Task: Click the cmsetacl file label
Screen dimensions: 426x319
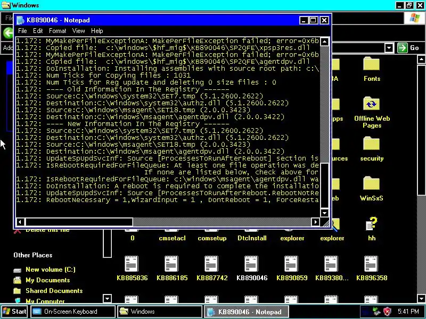Action: [x=172, y=238]
